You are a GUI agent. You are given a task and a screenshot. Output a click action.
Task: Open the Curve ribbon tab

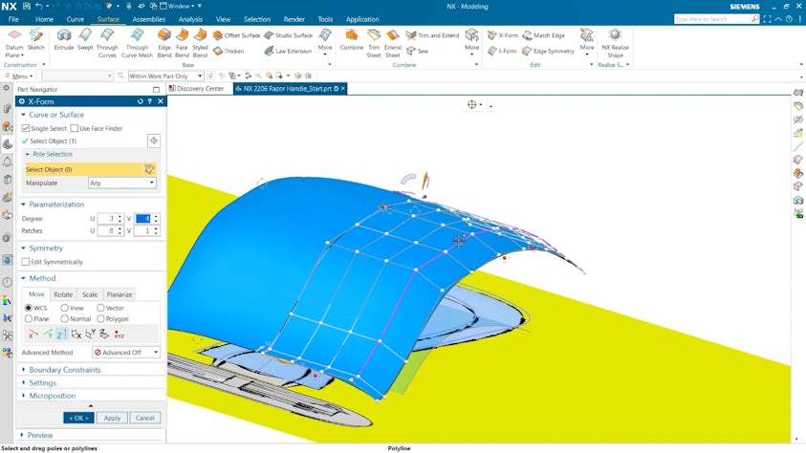75,19
